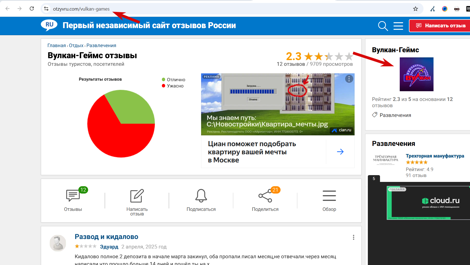Image resolution: width=470 pixels, height=265 pixels.
Task: Open the Написать отзыв pencil tab
Action: (x=137, y=202)
